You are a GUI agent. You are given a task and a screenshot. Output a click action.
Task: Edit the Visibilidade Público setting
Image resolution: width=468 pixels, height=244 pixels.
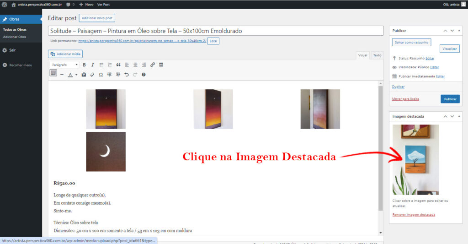pyautogui.click(x=434, y=67)
